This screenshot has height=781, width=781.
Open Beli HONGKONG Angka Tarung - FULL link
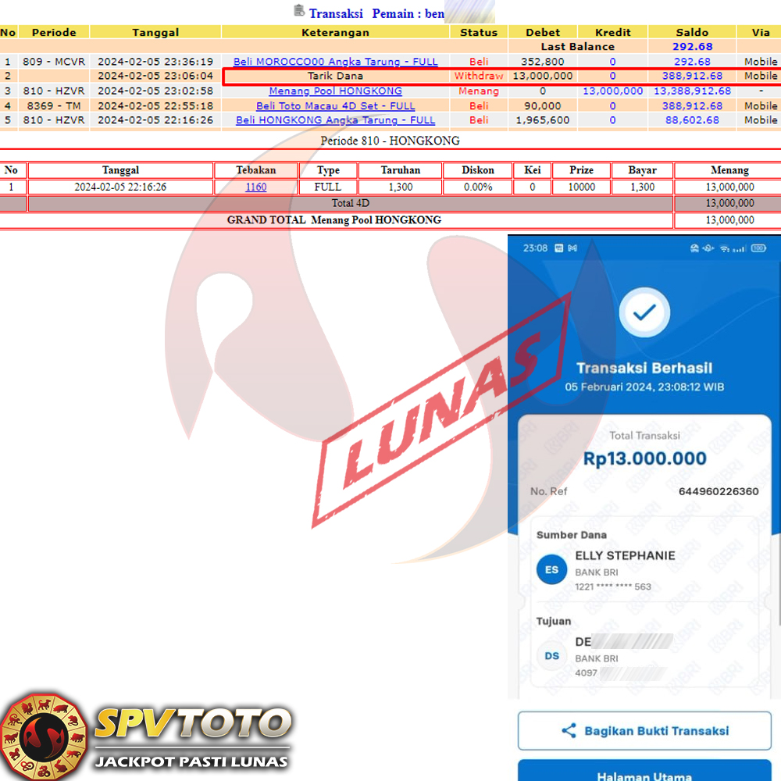click(335, 120)
